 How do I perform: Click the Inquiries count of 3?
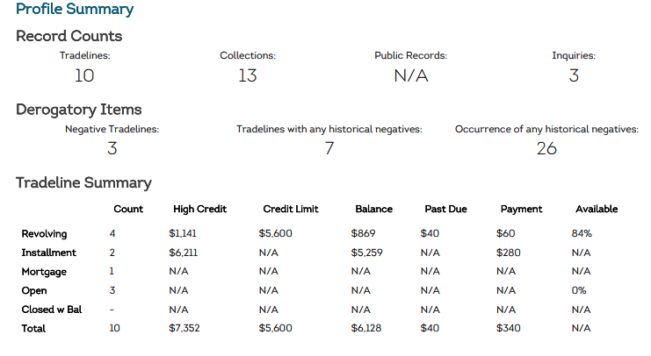click(574, 75)
